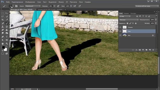Delete the layer with trash icon
The height and width of the screenshot is (90, 160).
pyautogui.click(x=153, y=50)
